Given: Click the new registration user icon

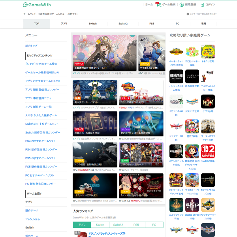Looking at the screenshot, I should [182, 5].
